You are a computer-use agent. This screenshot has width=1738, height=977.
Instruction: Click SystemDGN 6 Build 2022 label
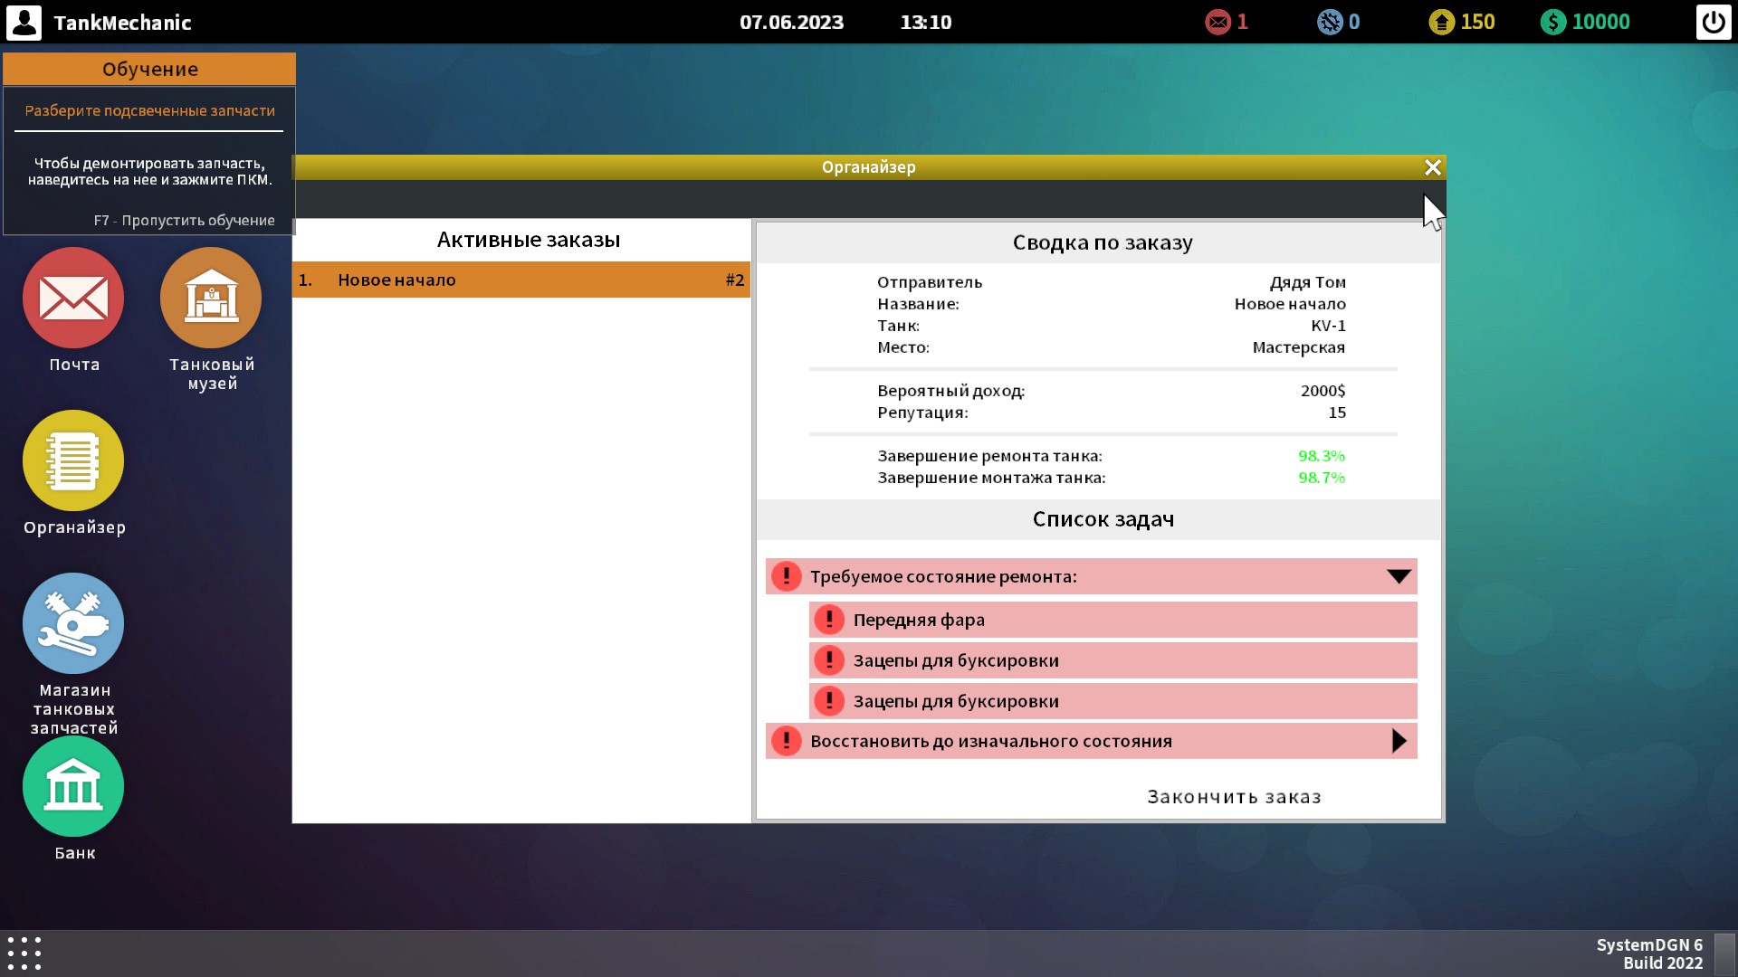click(x=1649, y=953)
